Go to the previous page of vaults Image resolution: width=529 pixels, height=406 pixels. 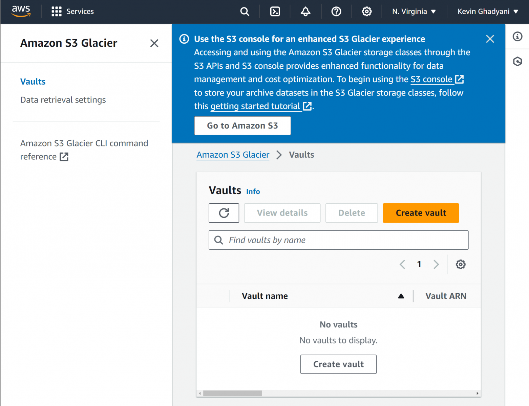click(402, 264)
